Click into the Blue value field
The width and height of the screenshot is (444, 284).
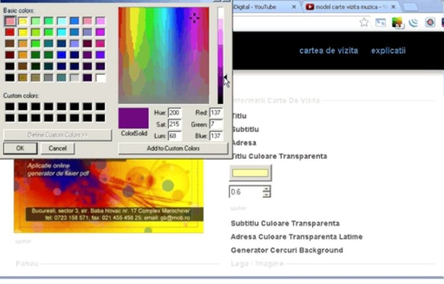(x=216, y=136)
